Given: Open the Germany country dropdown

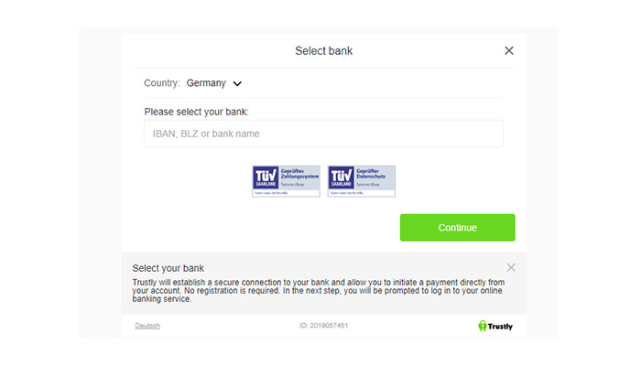Looking at the screenshot, I should (x=213, y=83).
